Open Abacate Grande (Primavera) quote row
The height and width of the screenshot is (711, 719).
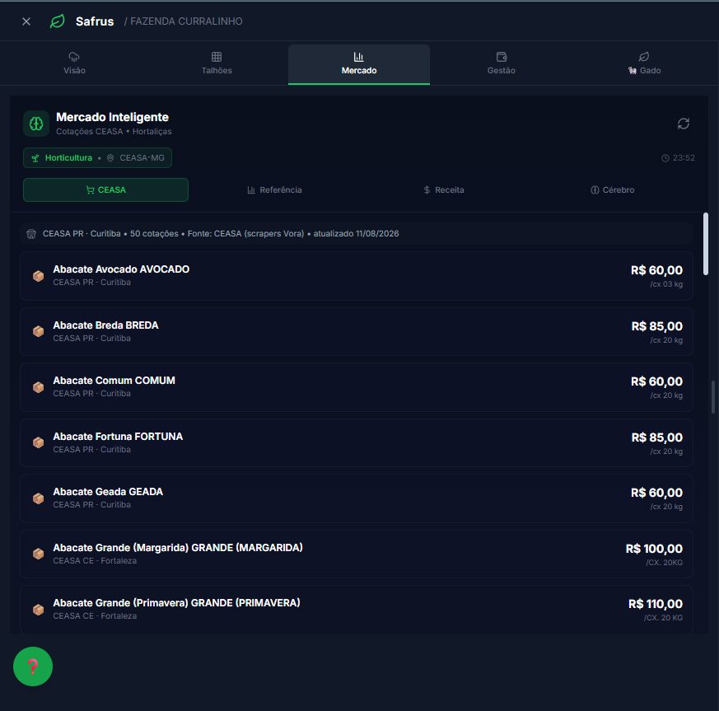(357, 610)
